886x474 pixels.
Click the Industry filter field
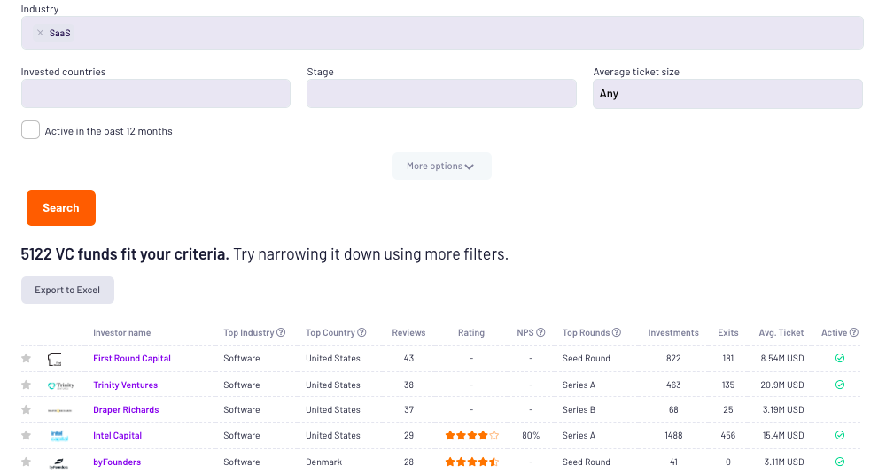click(442, 33)
